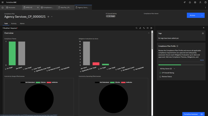The width and height of the screenshot is (208, 116).
Task: Click the Actions button
Action: (x=193, y=15)
